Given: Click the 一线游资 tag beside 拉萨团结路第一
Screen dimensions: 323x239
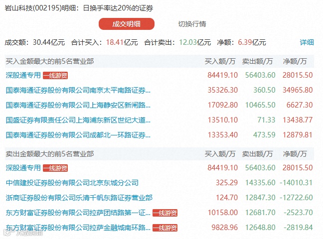Looking at the screenshot, I should pyautogui.click(x=165, y=213).
